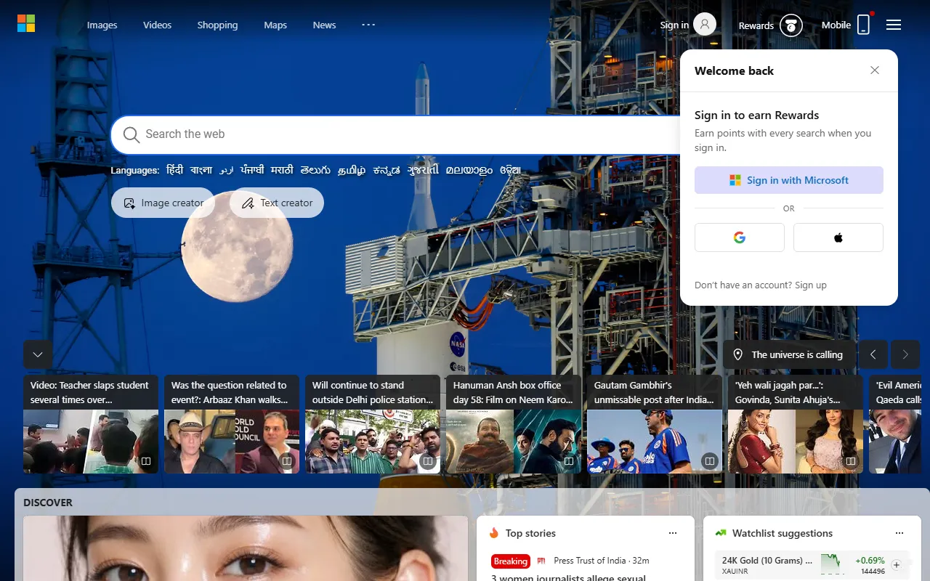
Task: Go to previous background image arrow
Action: pos(873,354)
